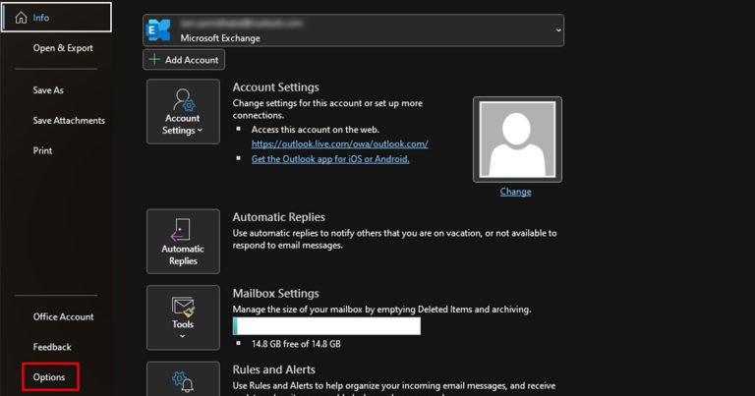Select the Rules and Alerts heading

click(274, 369)
